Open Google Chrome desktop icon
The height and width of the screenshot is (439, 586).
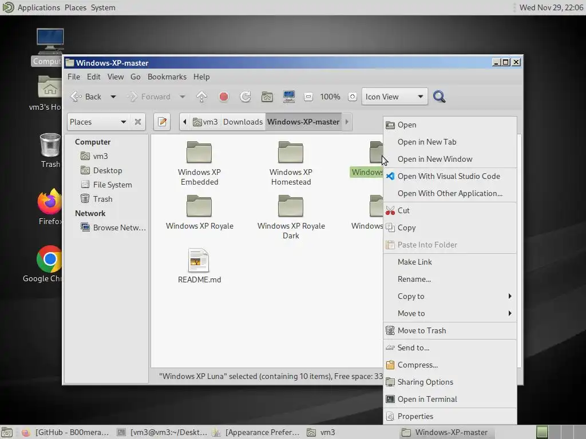coord(49,264)
